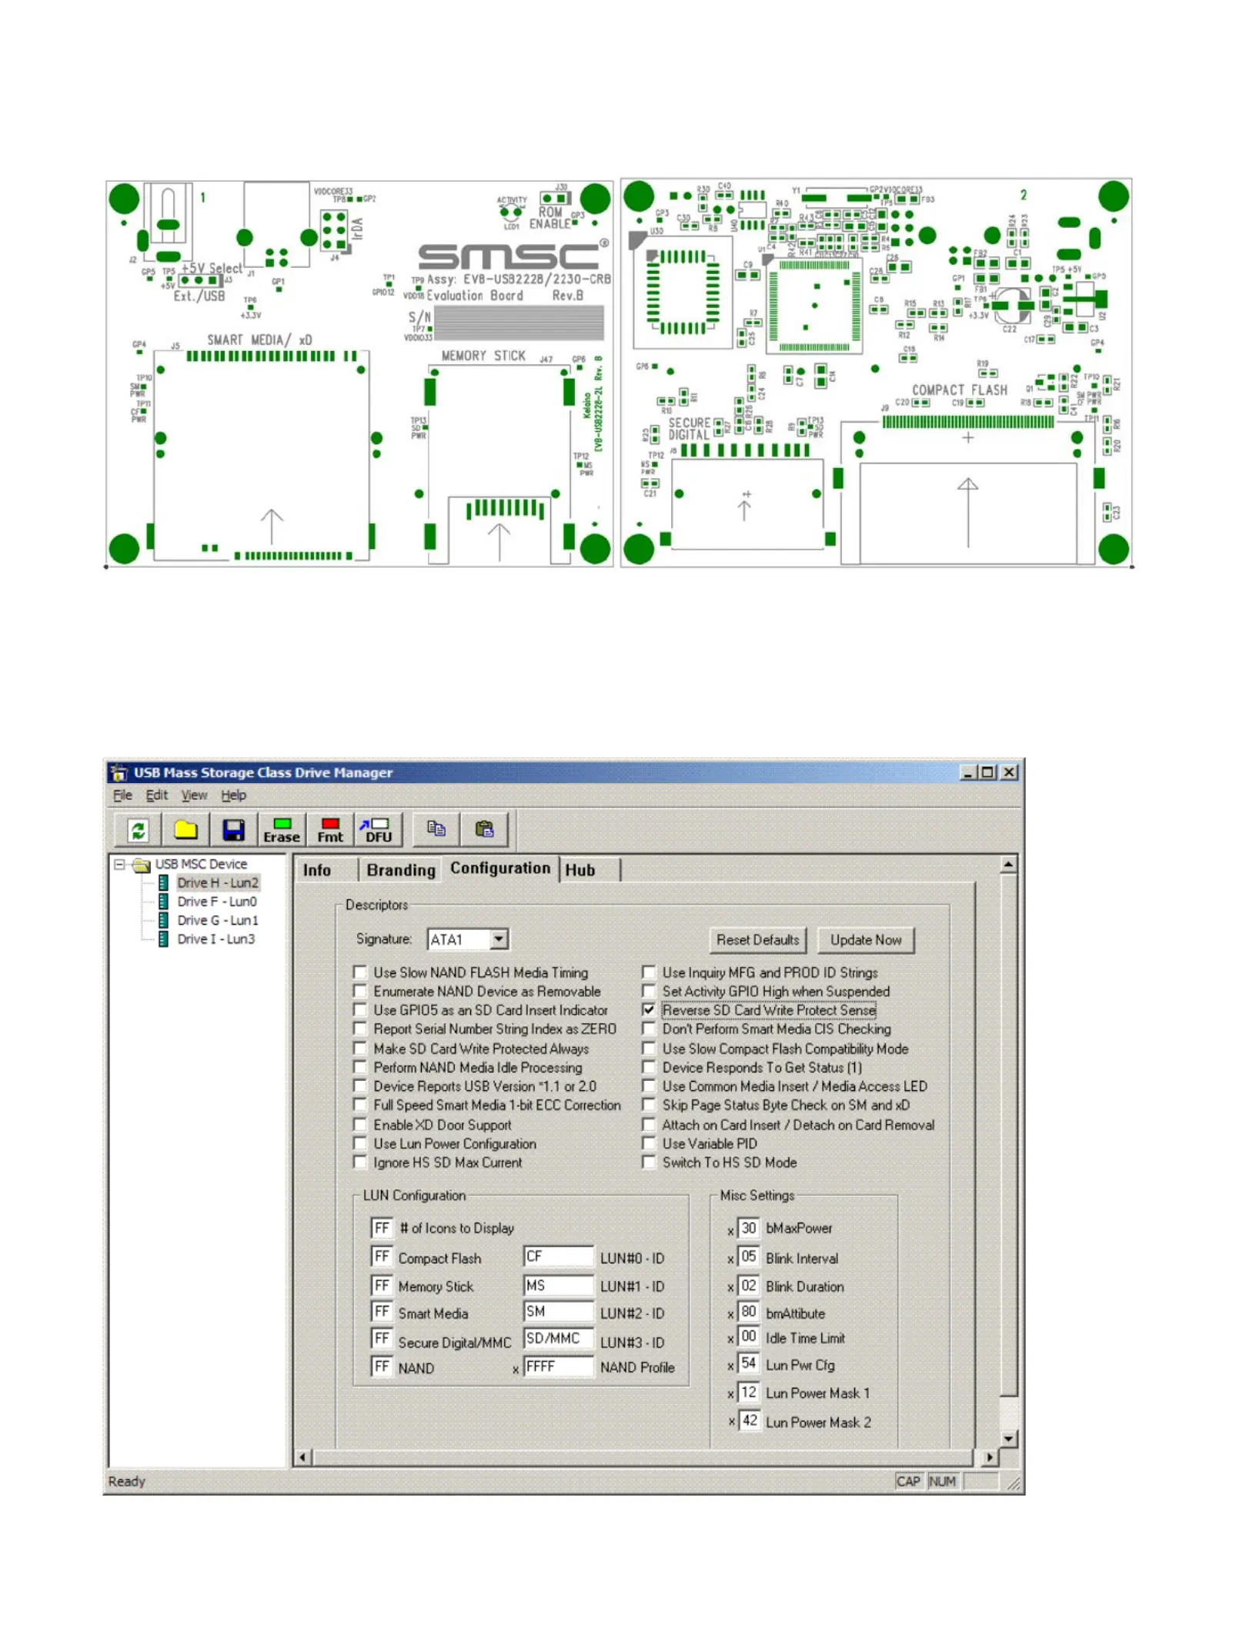
Task: Click the DFU toolbar button
Action: (x=378, y=830)
